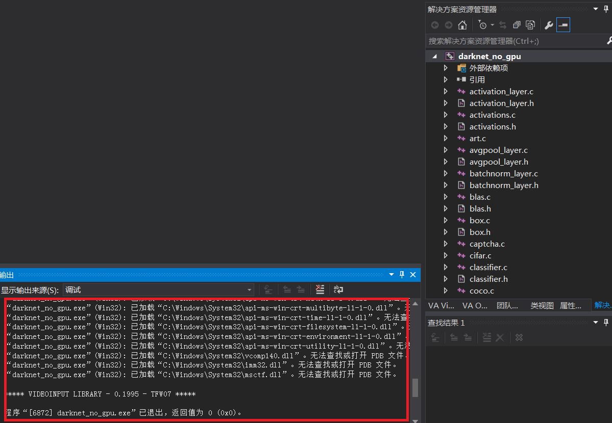
Task: Switch to the 团队... tab
Action: [x=507, y=306]
